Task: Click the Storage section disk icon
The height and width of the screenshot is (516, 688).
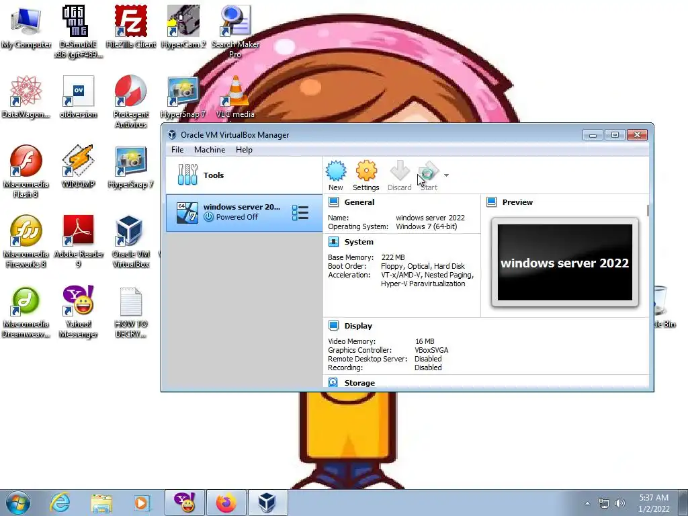Action: tap(333, 382)
